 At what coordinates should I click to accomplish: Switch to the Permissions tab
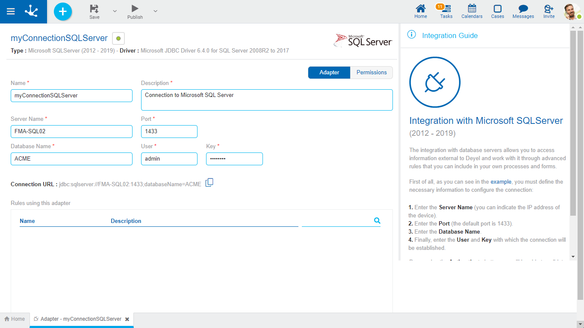pos(372,73)
